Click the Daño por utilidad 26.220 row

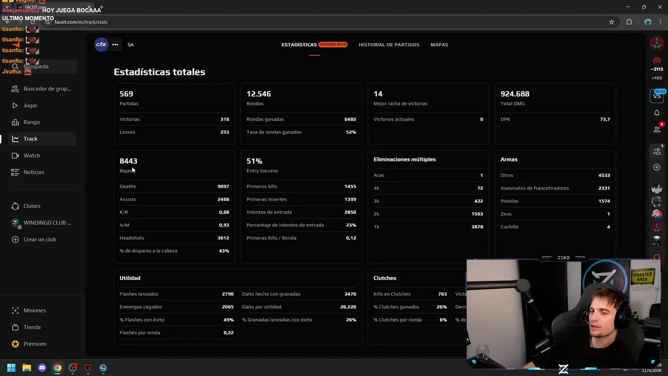pos(299,307)
